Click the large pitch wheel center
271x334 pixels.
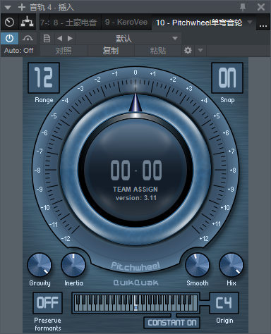click(135, 169)
